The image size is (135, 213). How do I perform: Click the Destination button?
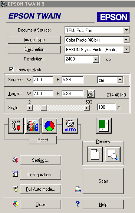pyautogui.click(x=34, y=49)
